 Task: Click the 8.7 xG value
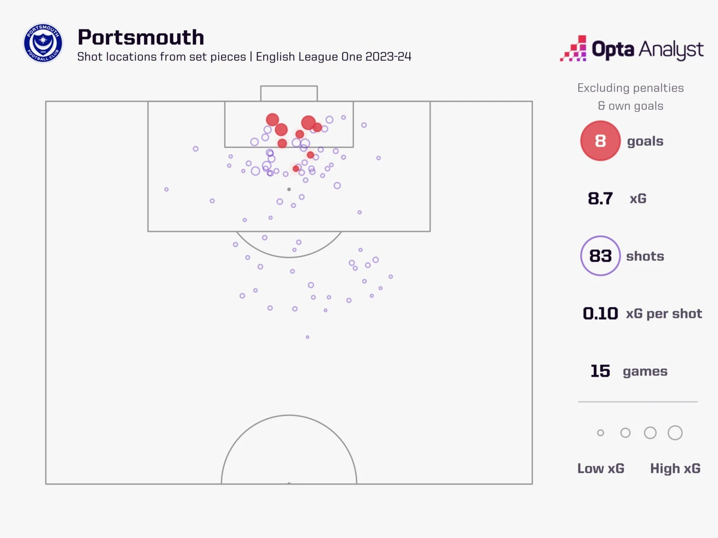click(x=600, y=198)
